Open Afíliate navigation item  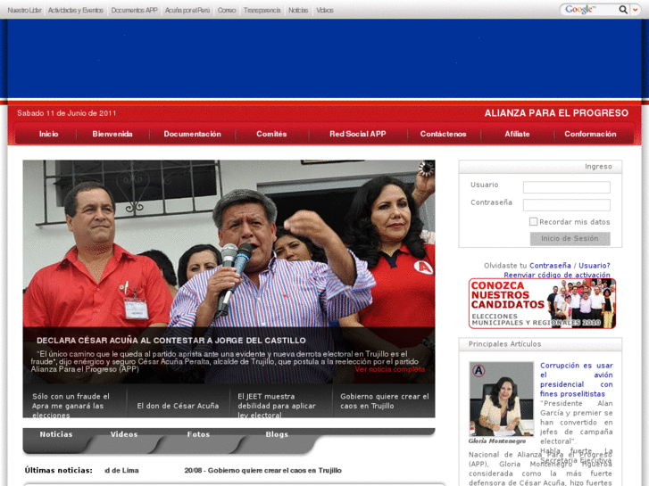517,134
